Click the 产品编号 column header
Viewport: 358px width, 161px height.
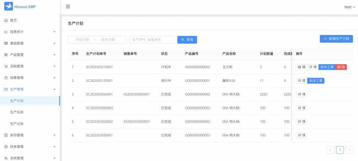click(x=192, y=54)
